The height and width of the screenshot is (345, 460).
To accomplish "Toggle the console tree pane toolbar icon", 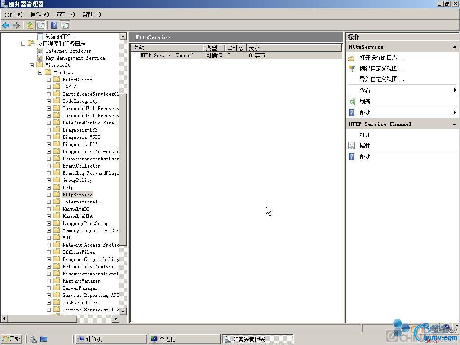I will click(40, 25).
